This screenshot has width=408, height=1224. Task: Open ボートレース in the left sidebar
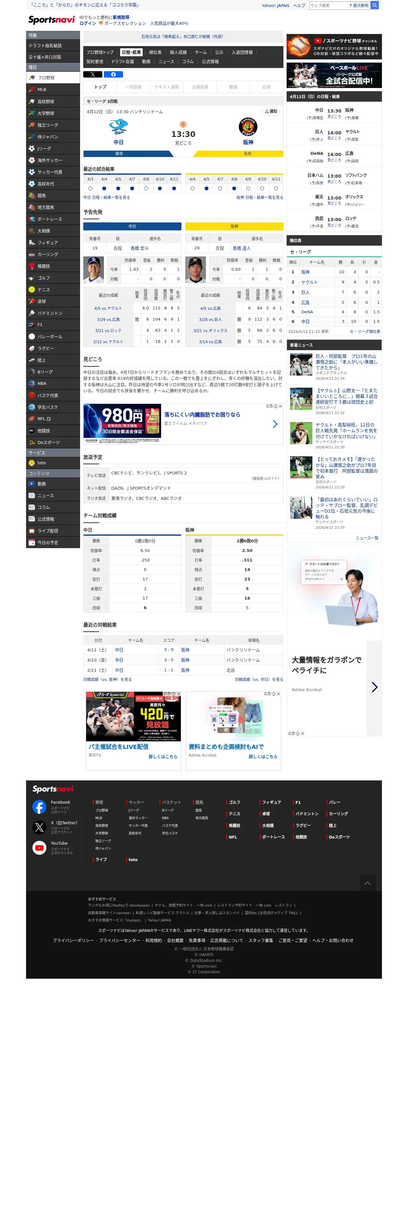coord(53,219)
